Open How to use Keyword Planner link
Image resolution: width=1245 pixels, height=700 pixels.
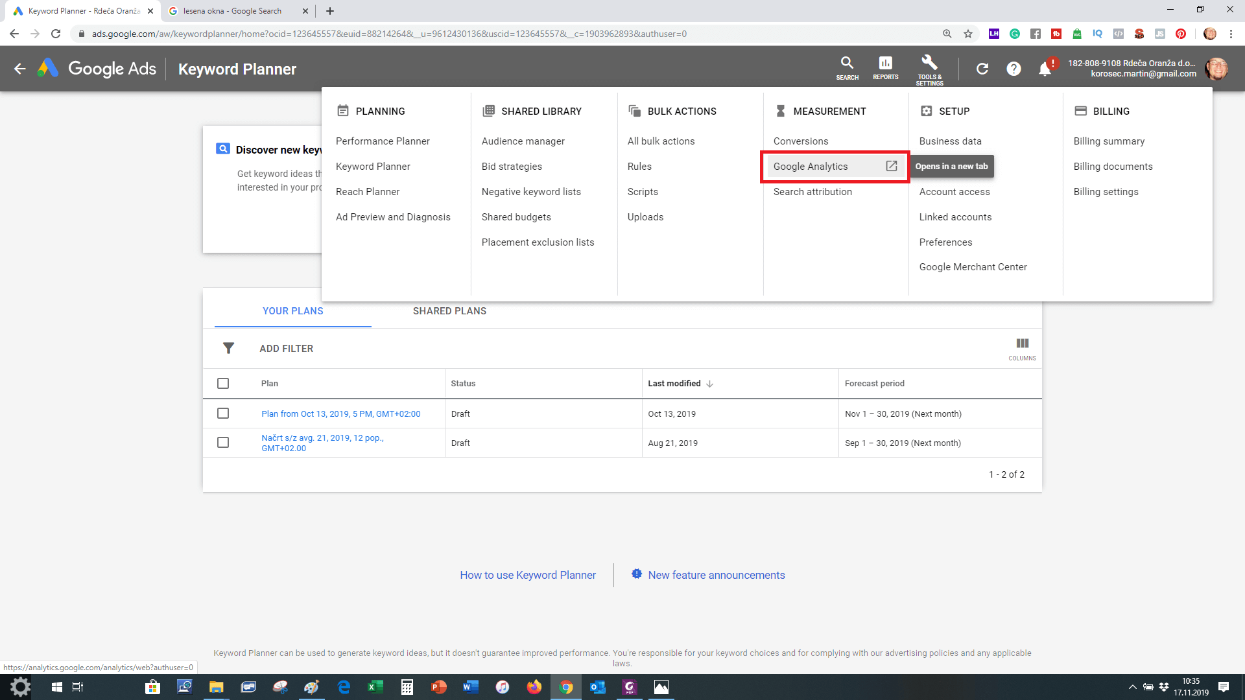click(528, 575)
